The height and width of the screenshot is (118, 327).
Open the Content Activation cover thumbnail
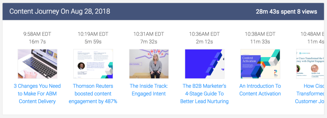coord(260,64)
